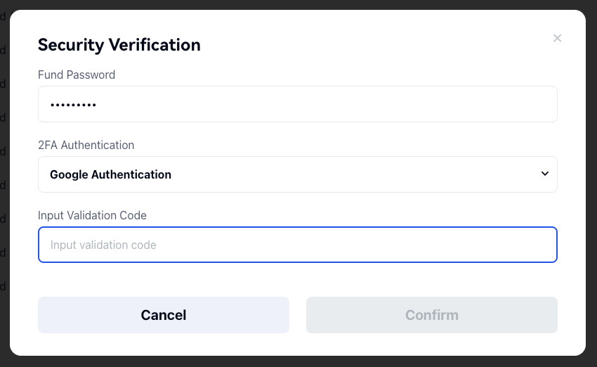Click the masked password dots
The height and width of the screenshot is (367, 597).
(73, 105)
